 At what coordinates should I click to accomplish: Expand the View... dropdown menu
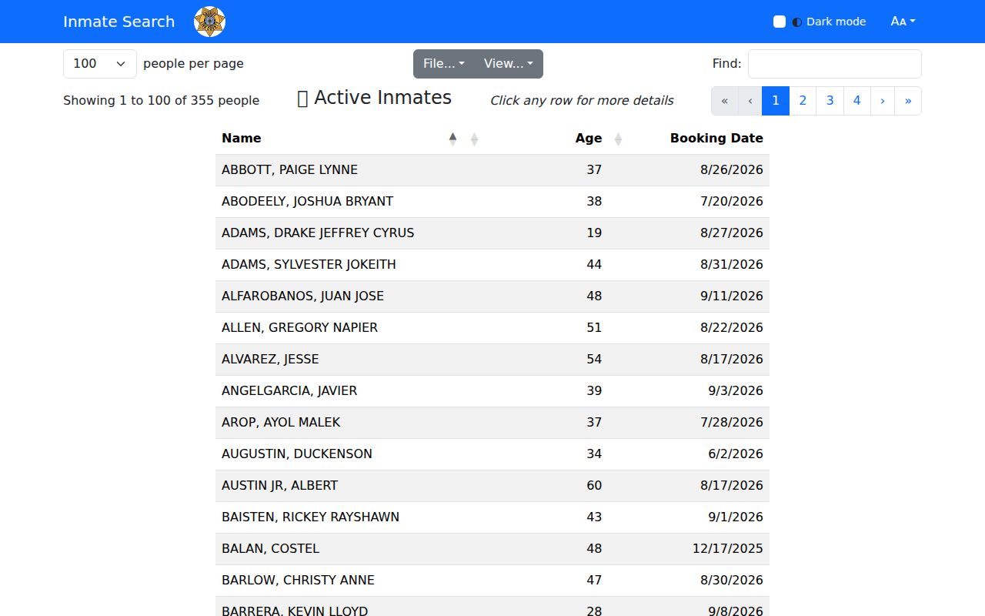tap(509, 64)
